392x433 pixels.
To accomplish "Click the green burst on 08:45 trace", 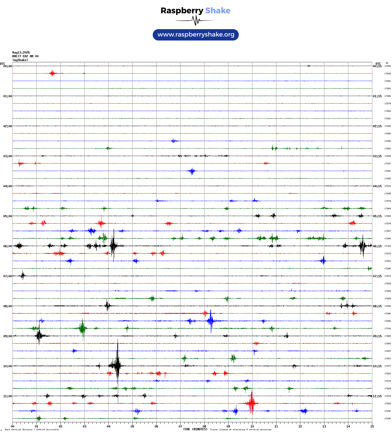I will (83, 328).
